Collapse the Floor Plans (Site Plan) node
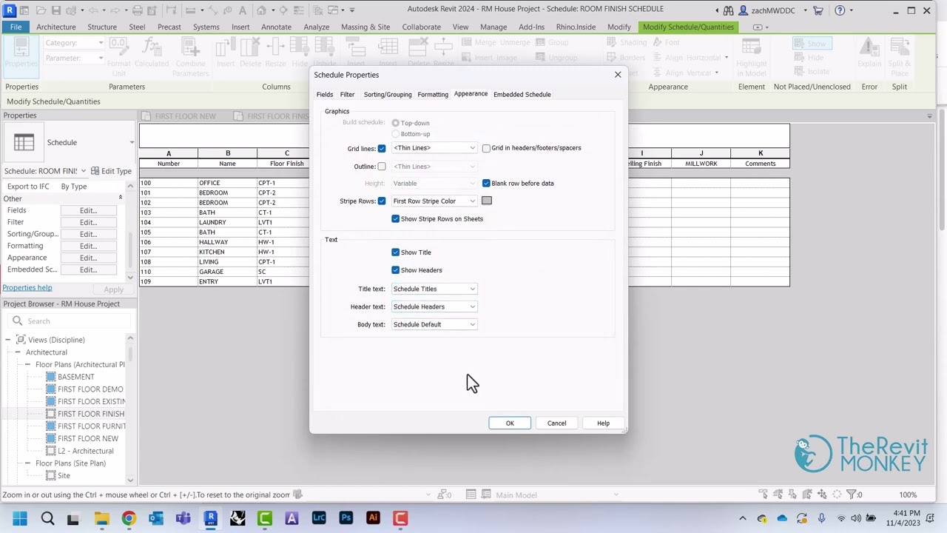Image resolution: width=947 pixels, height=533 pixels. pyautogui.click(x=27, y=463)
